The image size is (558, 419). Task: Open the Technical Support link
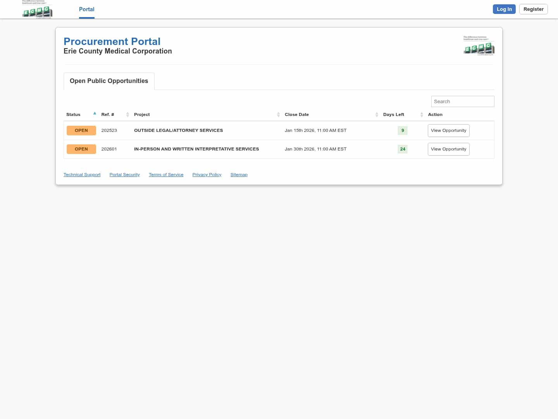82,175
